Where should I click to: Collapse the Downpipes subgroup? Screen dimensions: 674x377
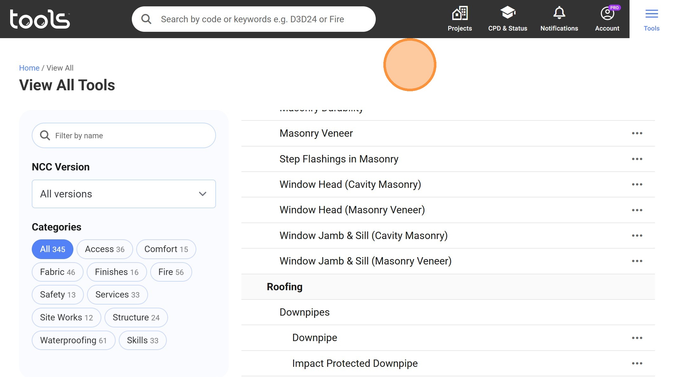[x=304, y=312]
